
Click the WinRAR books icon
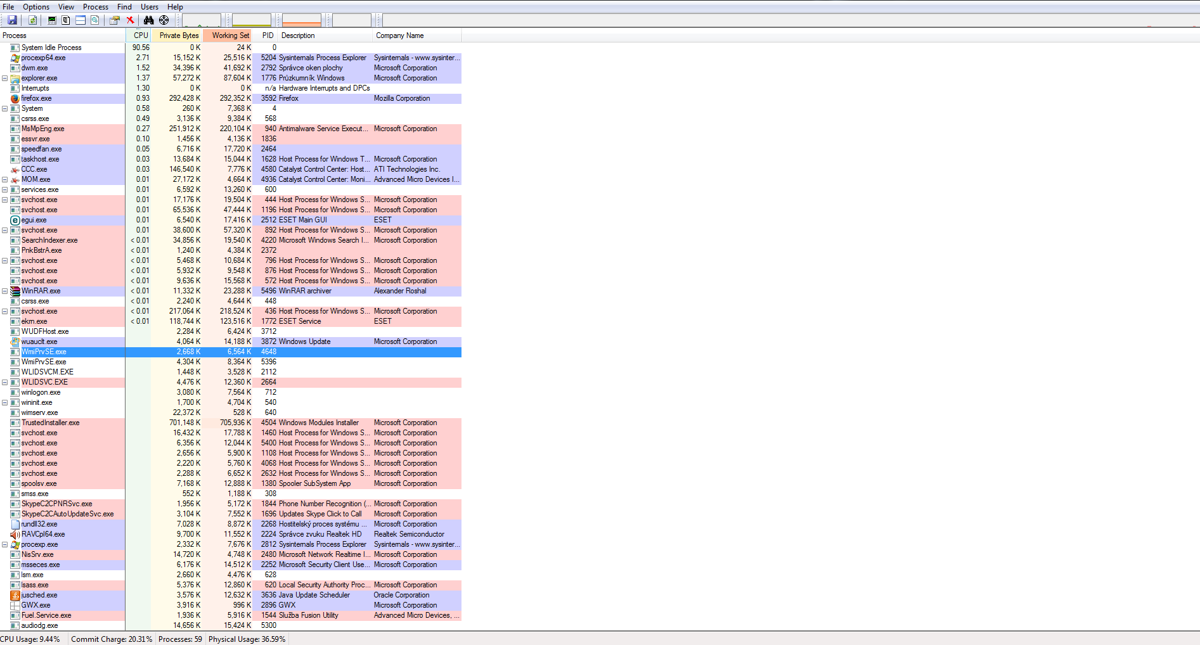(15, 291)
